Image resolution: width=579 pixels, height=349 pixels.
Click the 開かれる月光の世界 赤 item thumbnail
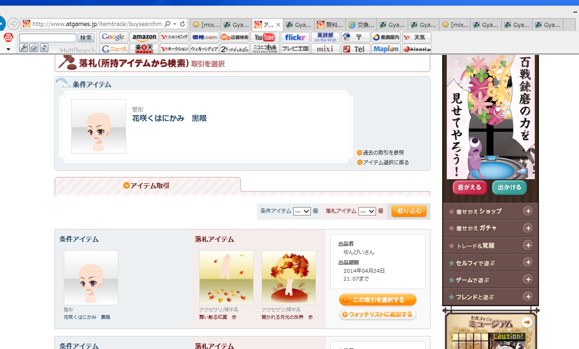coord(289,278)
